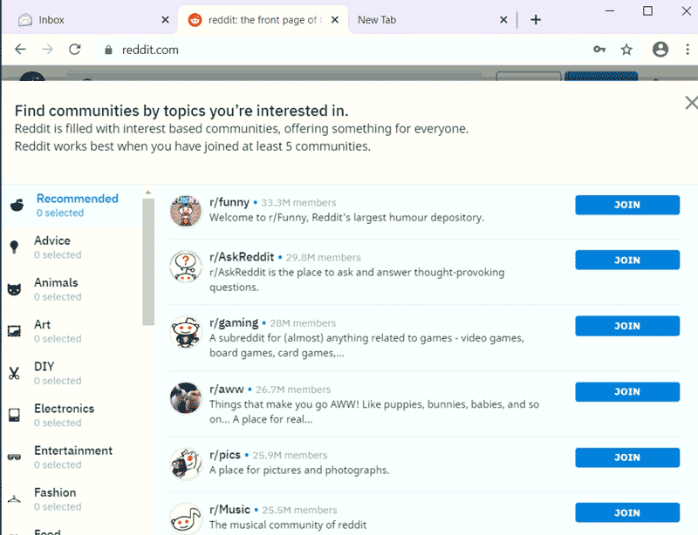Click the Recommended category icon
Viewport: 698px width, 535px height.
pyautogui.click(x=17, y=205)
